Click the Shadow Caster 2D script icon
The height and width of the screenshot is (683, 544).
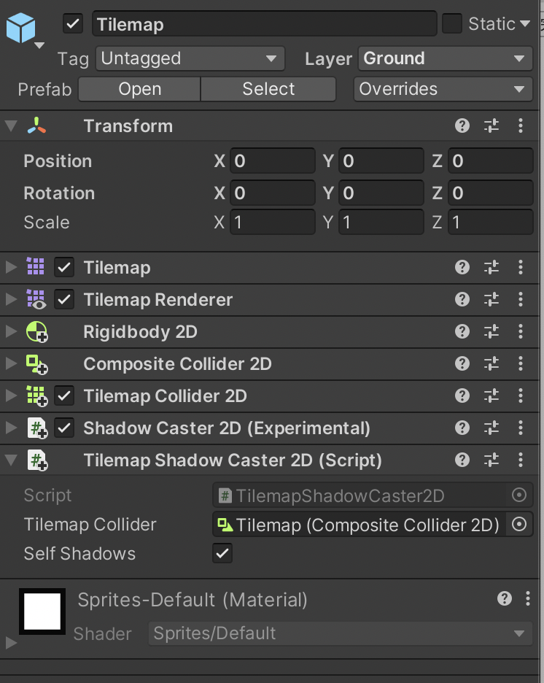[x=35, y=428]
